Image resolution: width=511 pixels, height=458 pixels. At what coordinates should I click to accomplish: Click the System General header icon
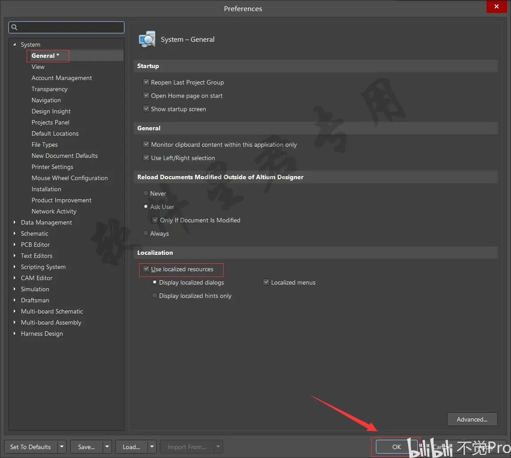click(147, 40)
